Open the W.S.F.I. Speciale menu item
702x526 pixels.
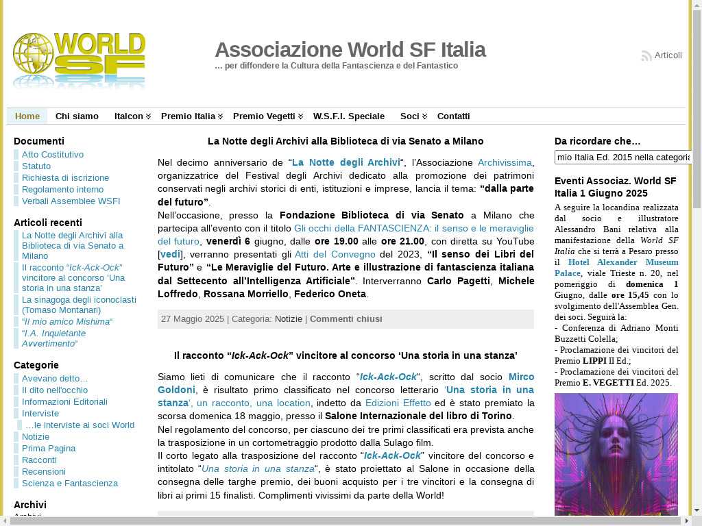pos(349,116)
